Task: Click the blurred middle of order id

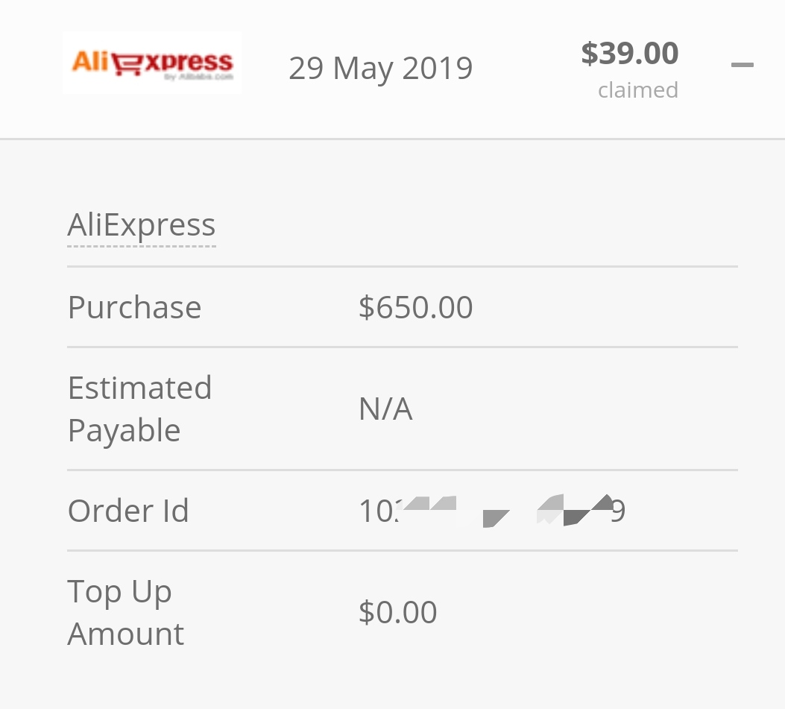Action: coord(505,511)
